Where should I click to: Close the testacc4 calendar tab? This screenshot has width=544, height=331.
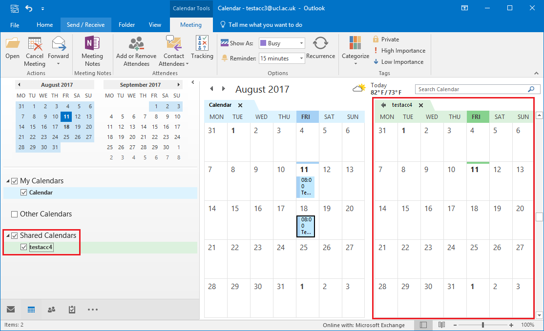(421, 105)
